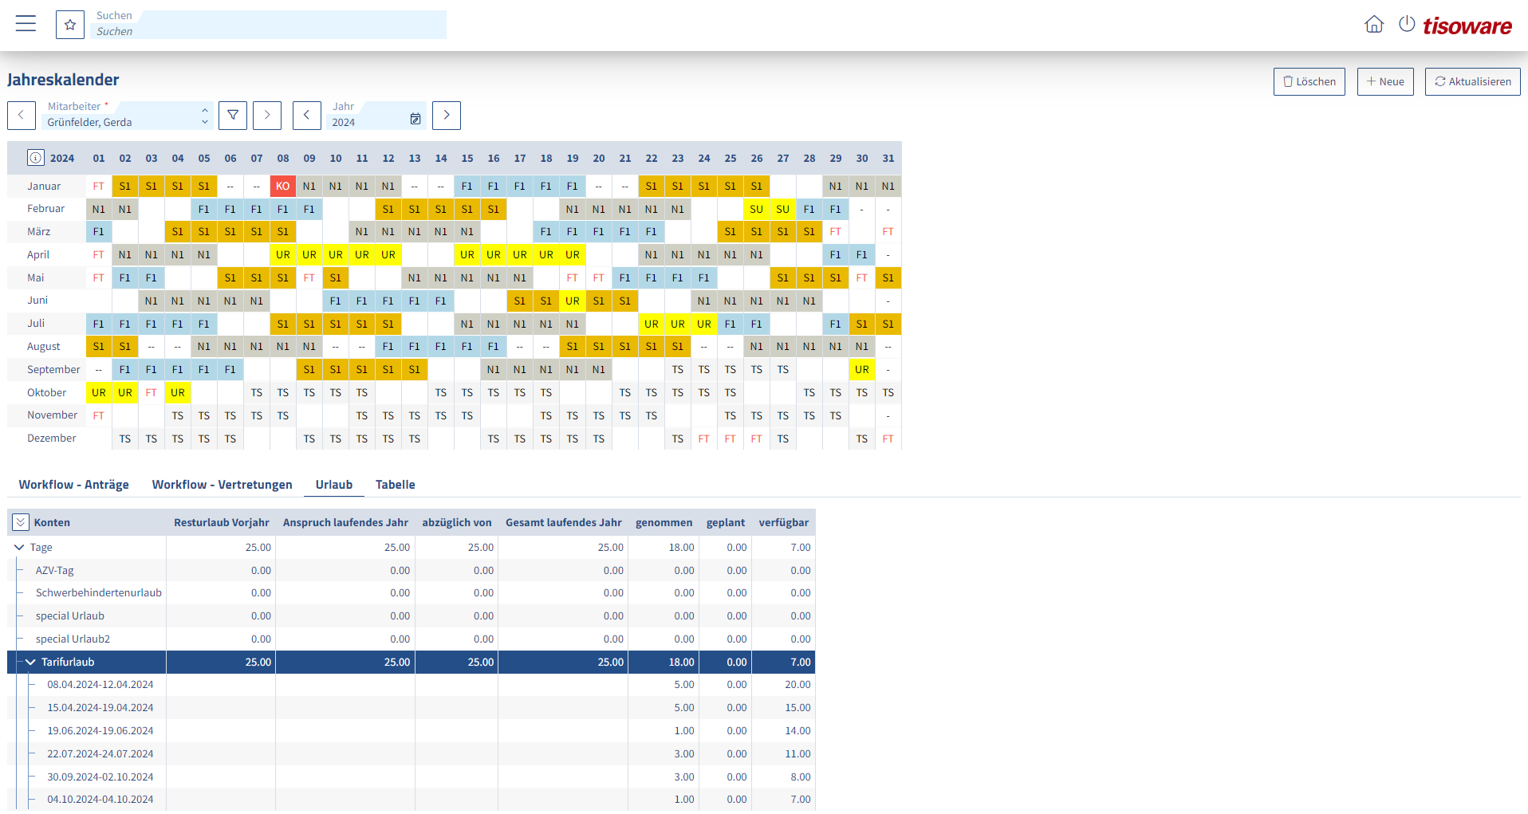Click the 18.00 genommen value for Tage
1528x814 pixels.
point(681,548)
